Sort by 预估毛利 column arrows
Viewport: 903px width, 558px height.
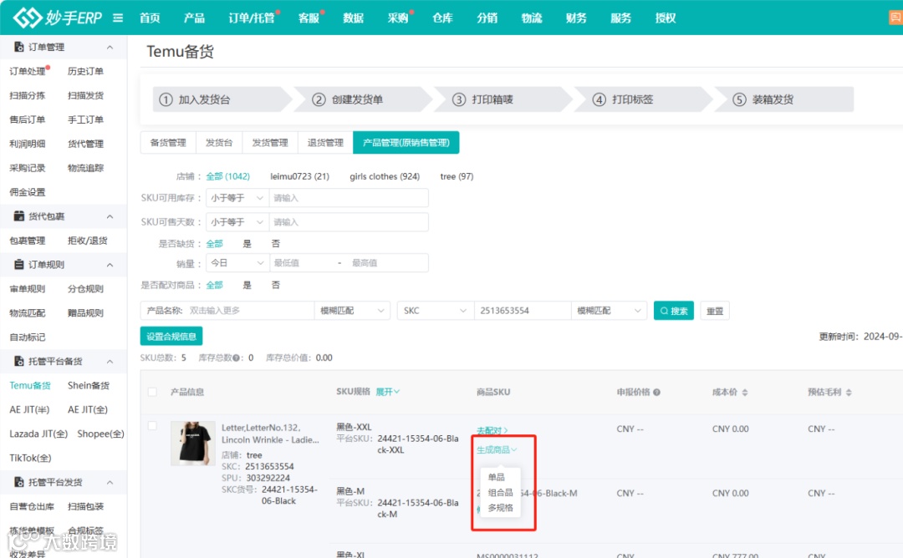[849, 393]
